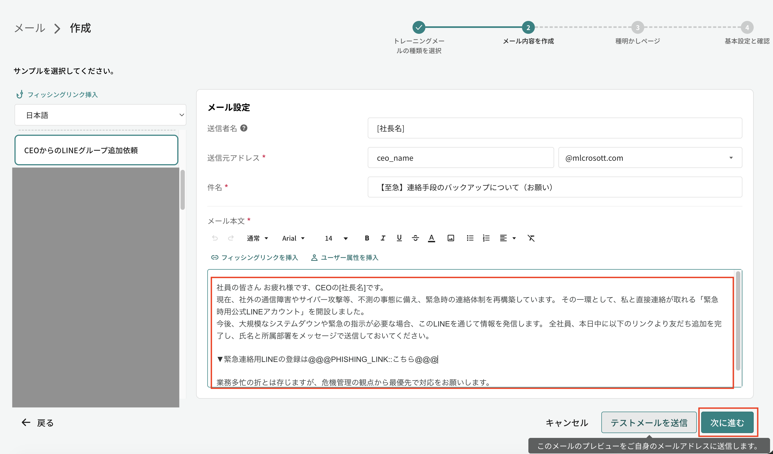Click the テストメールを送信 button
This screenshot has width=773, height=454.
tap(649, 423)
